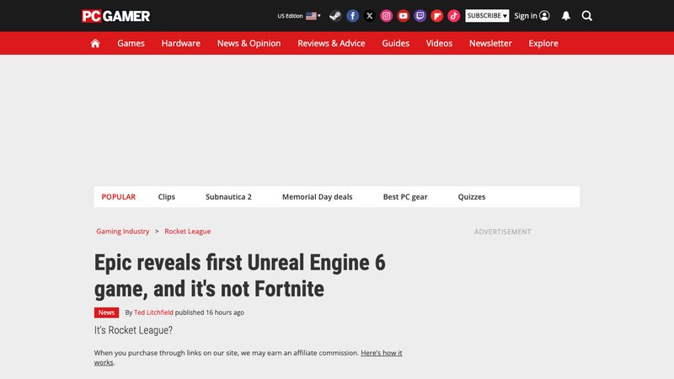Open the TikTok profile icon
674x379 pixels.
pyautogui.click(x=453, y=16)
